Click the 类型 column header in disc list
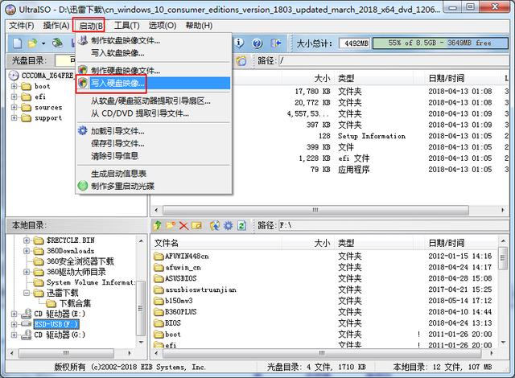 click(x=346, y=78)
